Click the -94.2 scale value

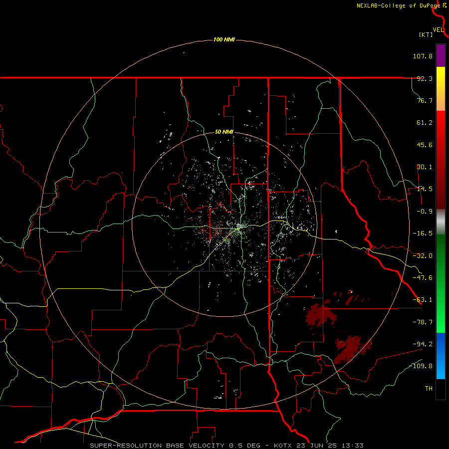423,344
